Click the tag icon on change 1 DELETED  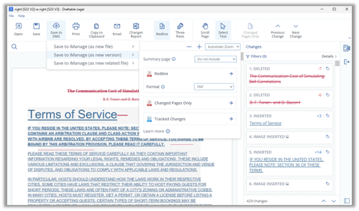tap(328, 68)
